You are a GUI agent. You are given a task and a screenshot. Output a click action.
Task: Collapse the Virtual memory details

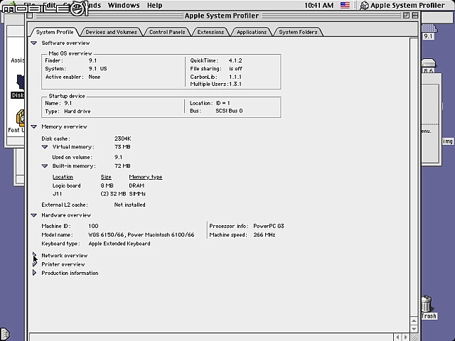click(x=45, y=147)
